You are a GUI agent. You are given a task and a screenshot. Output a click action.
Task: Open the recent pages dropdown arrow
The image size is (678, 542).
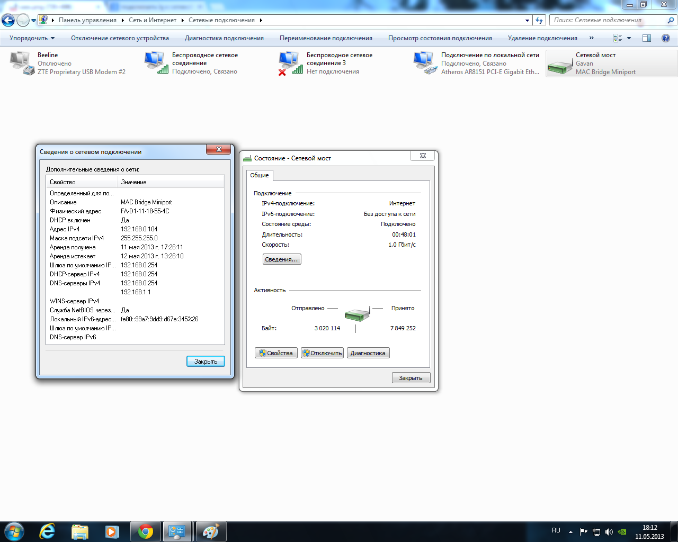pos(33,21)
